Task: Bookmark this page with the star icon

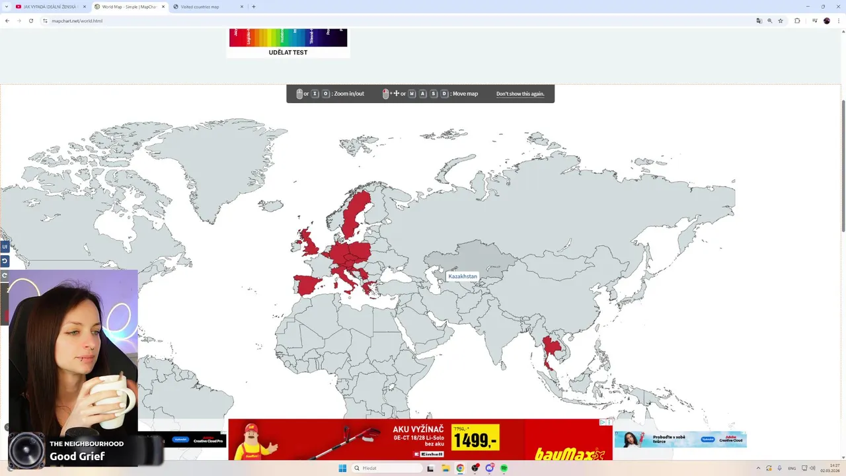Action: 781,20
